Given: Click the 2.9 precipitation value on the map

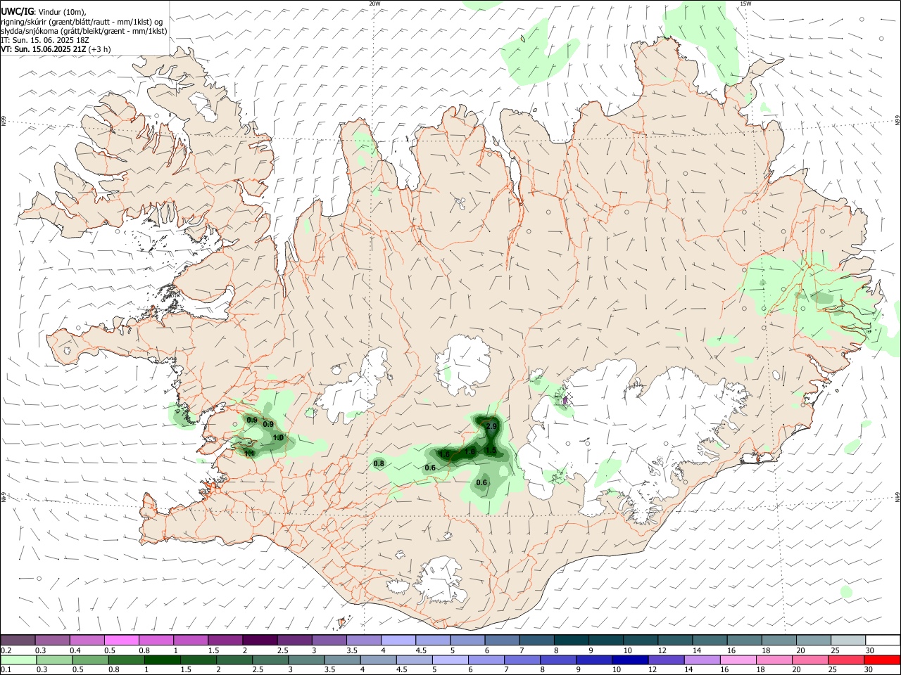Looking at the screenshot, I should pyautogui.click(x=492, y=426).
